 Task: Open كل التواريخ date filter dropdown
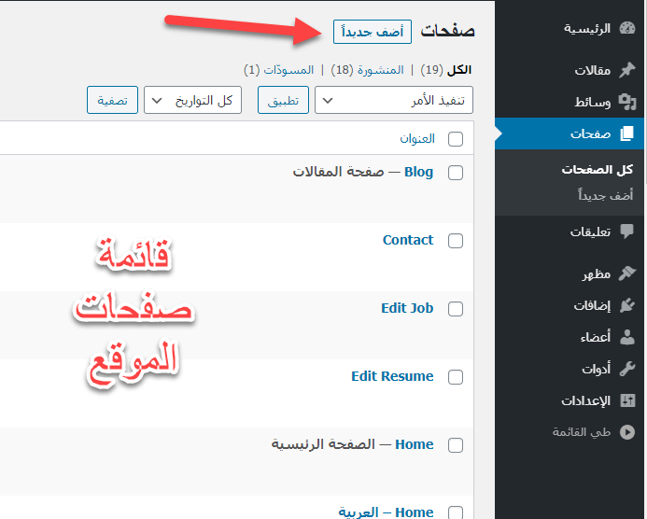(x=192, y=100)
